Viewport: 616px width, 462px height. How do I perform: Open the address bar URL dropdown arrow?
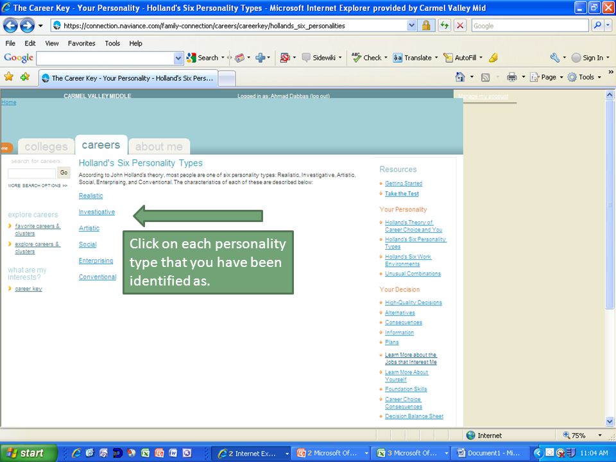(x=411, y=26)
